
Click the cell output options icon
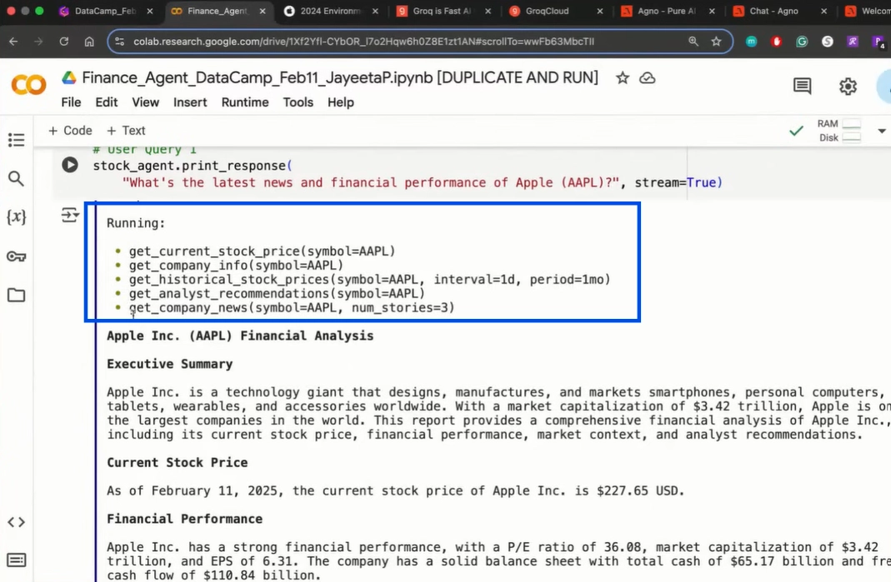tap(70, 215)
